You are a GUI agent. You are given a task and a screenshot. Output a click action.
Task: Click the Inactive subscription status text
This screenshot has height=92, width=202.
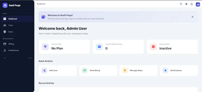tap(165, 48)
